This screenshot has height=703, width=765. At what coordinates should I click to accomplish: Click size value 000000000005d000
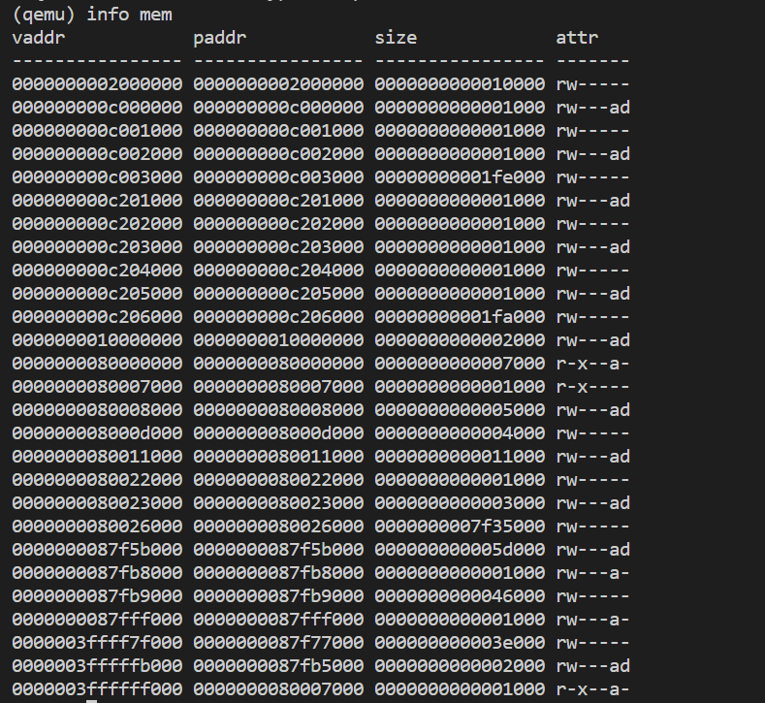coord(460,550)
